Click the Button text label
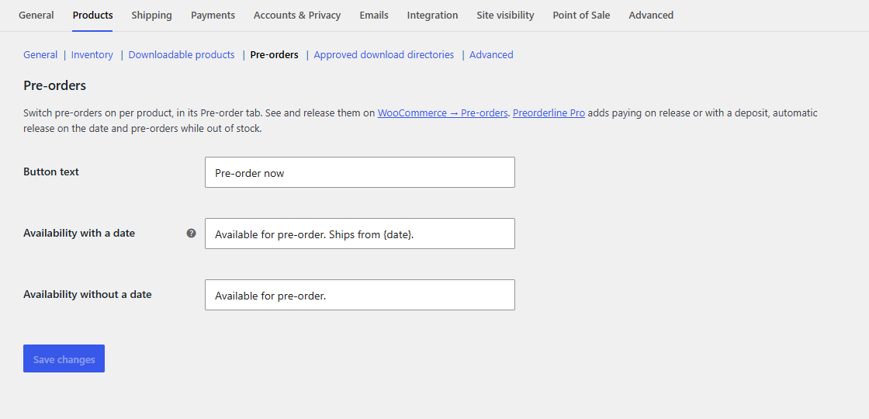This screenshot has height=419, width=869. tap(51, 171)
